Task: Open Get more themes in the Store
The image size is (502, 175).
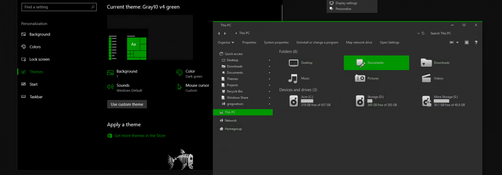Action: (136, 136)
